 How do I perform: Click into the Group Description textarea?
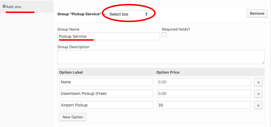pos(161,57)
